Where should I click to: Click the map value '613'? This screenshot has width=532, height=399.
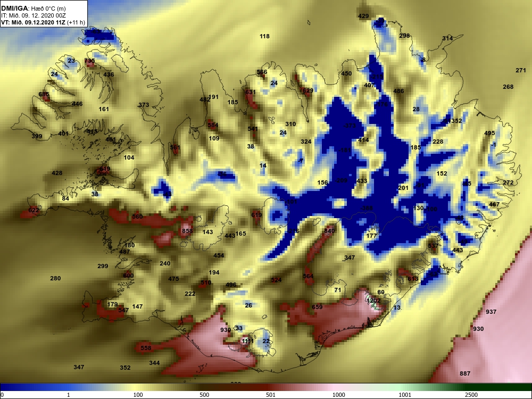click(x=413, y=279)
